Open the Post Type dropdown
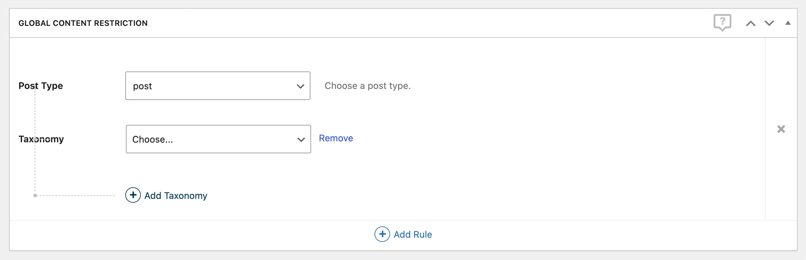This screenshot has height=260, width=806. tap(218, 86)
